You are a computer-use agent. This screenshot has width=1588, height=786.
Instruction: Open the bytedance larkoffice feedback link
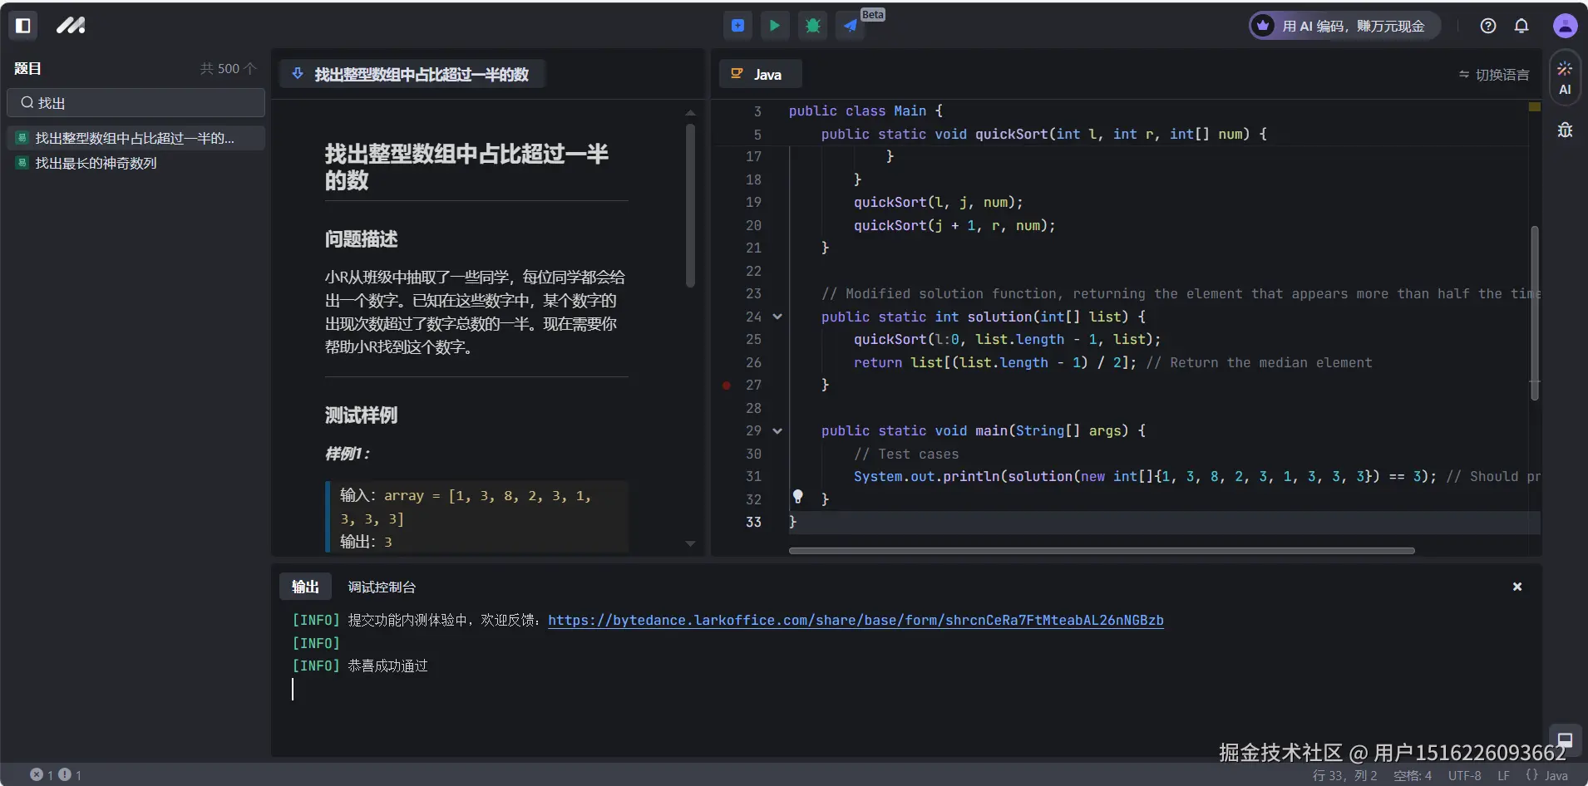(856, 621)
